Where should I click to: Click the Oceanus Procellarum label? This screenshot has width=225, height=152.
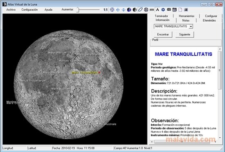point(31,81)
